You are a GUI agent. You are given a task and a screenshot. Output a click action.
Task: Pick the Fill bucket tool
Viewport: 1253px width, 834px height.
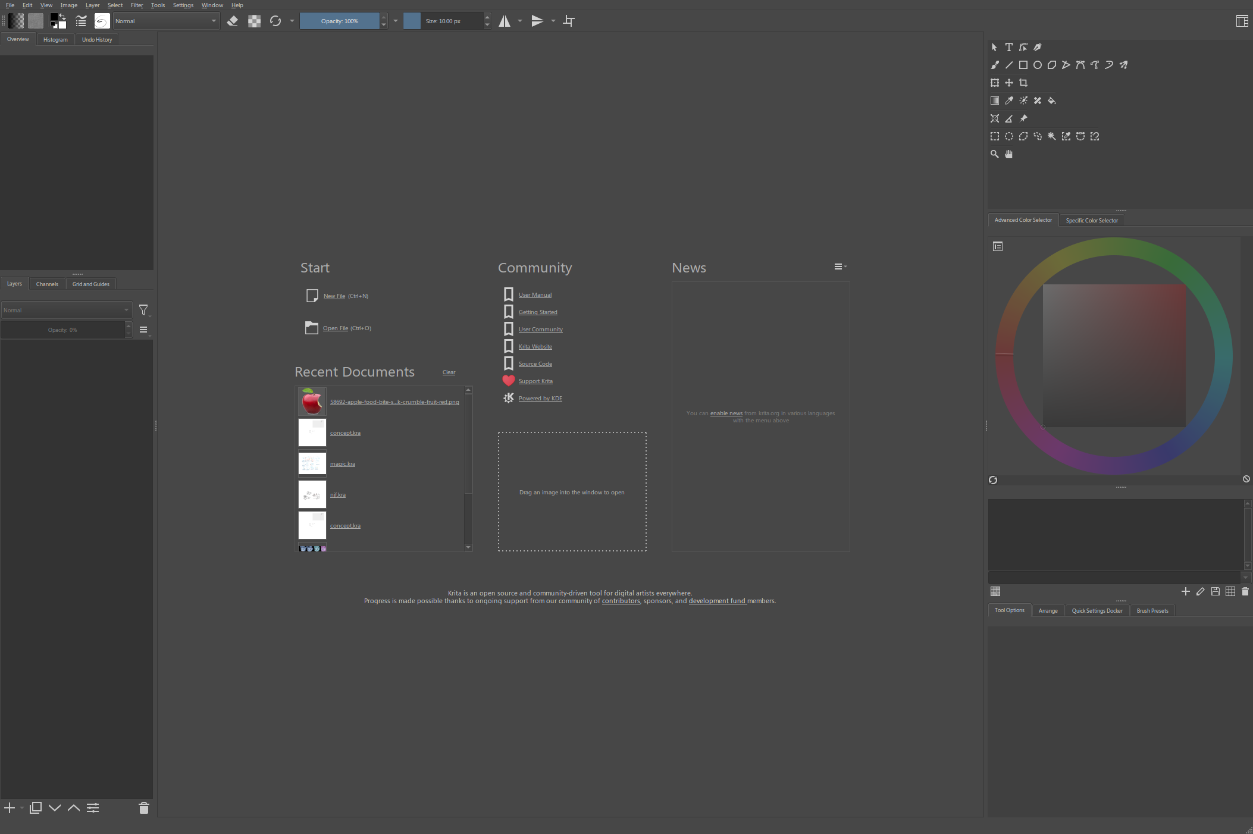click(1051, 101)
